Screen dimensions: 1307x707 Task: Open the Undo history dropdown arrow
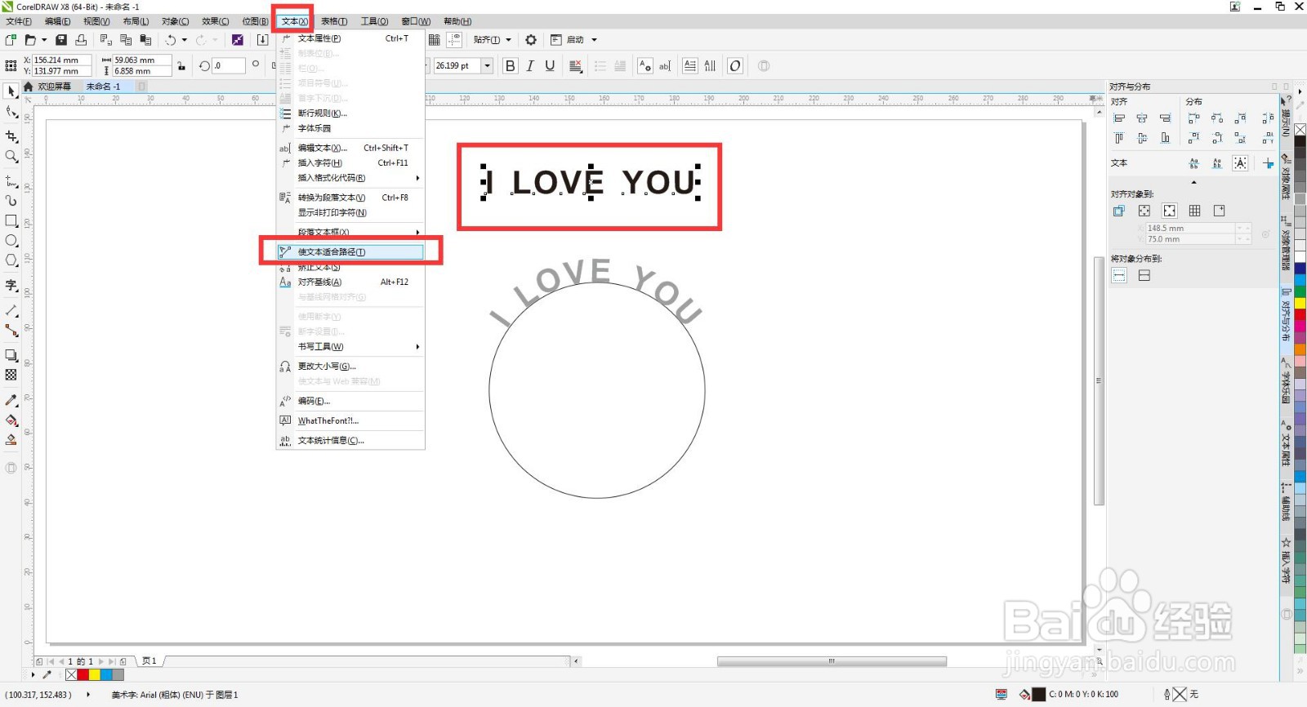(x=184, y=39)
